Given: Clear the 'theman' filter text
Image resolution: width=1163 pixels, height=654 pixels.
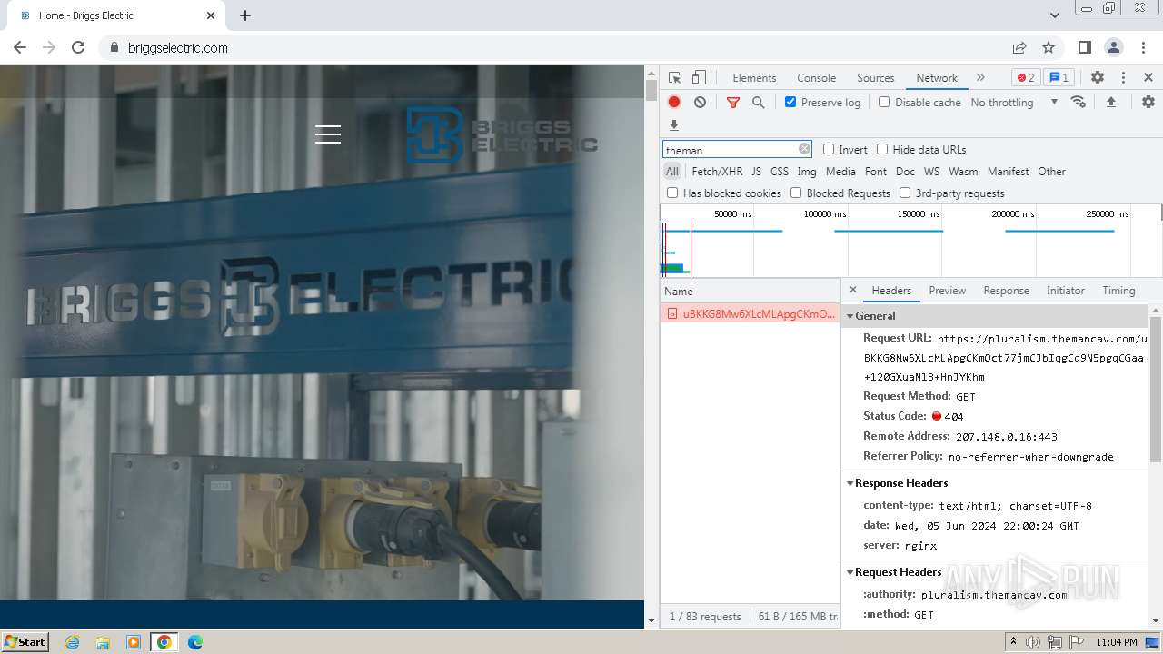Looking at the screenshot, I should pos(804,149).
